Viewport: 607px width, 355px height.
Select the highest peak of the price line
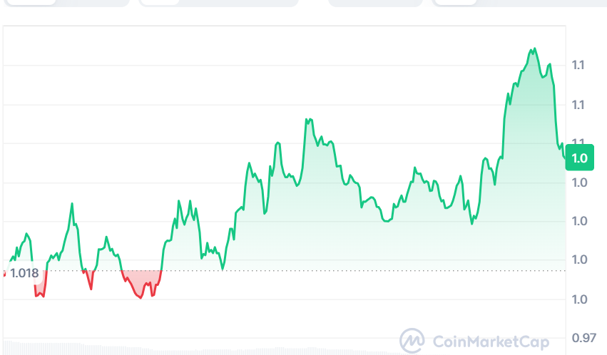[x=532, y=49]
